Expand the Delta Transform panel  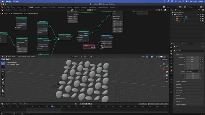click(182, 81)
